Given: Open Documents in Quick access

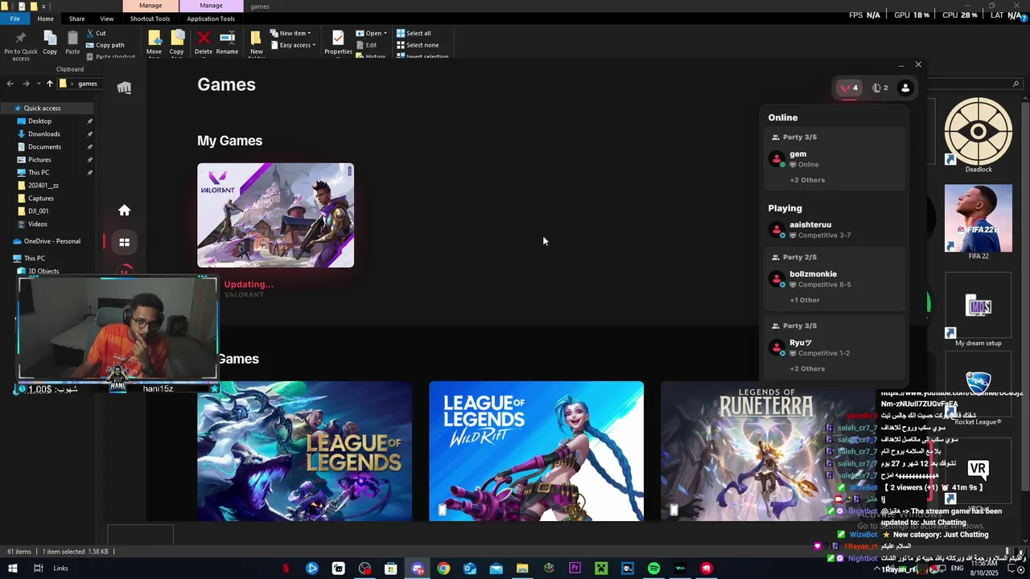Looking at the screenshot, I should 44,147.
